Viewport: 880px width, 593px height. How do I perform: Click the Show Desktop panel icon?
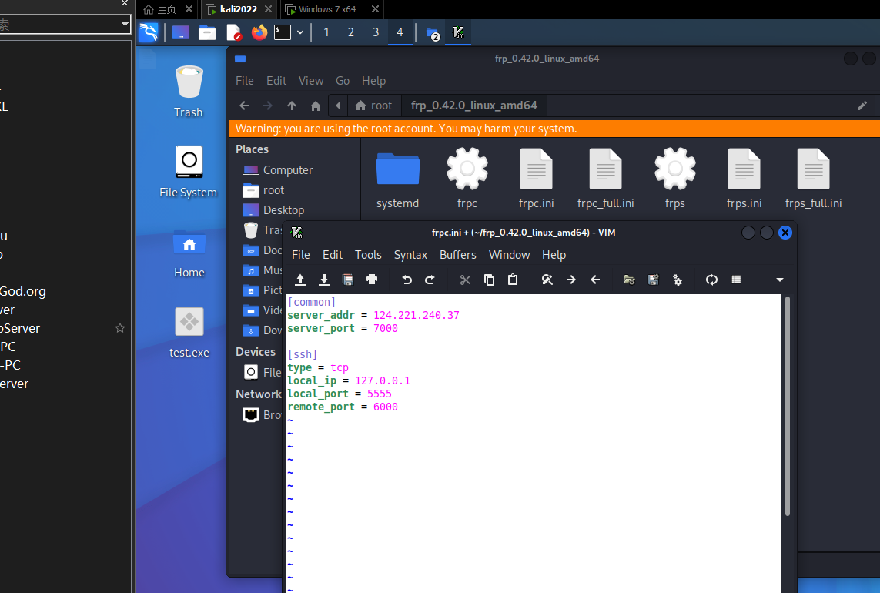tap(181, 32)
